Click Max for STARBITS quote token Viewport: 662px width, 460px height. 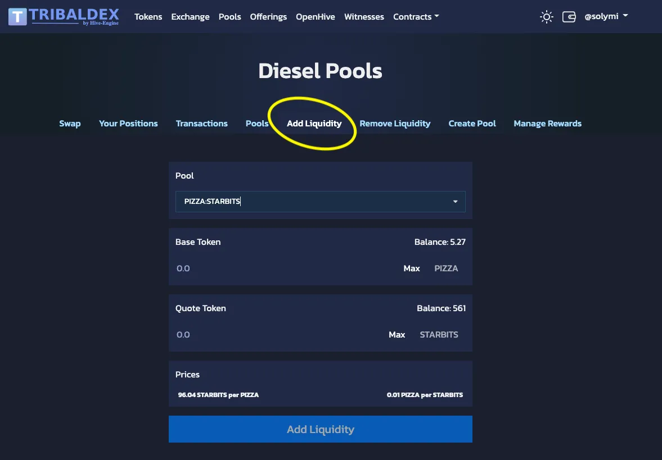coord(397,335)
